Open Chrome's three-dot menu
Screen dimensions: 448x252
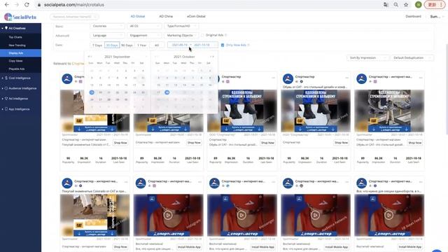[441, 5]
